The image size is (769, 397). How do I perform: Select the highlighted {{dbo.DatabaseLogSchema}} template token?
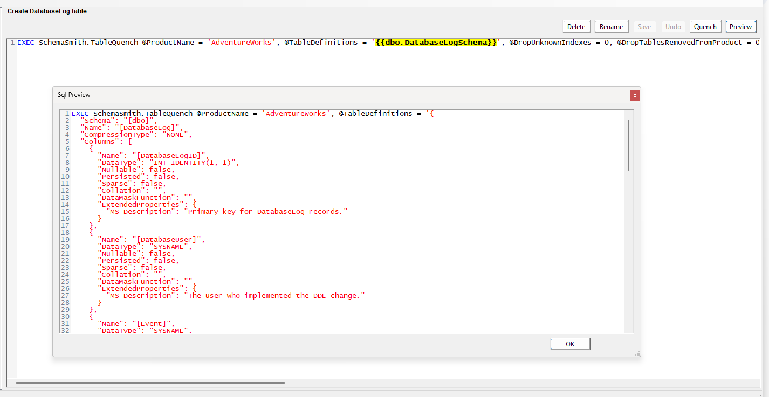pos(435,42)
